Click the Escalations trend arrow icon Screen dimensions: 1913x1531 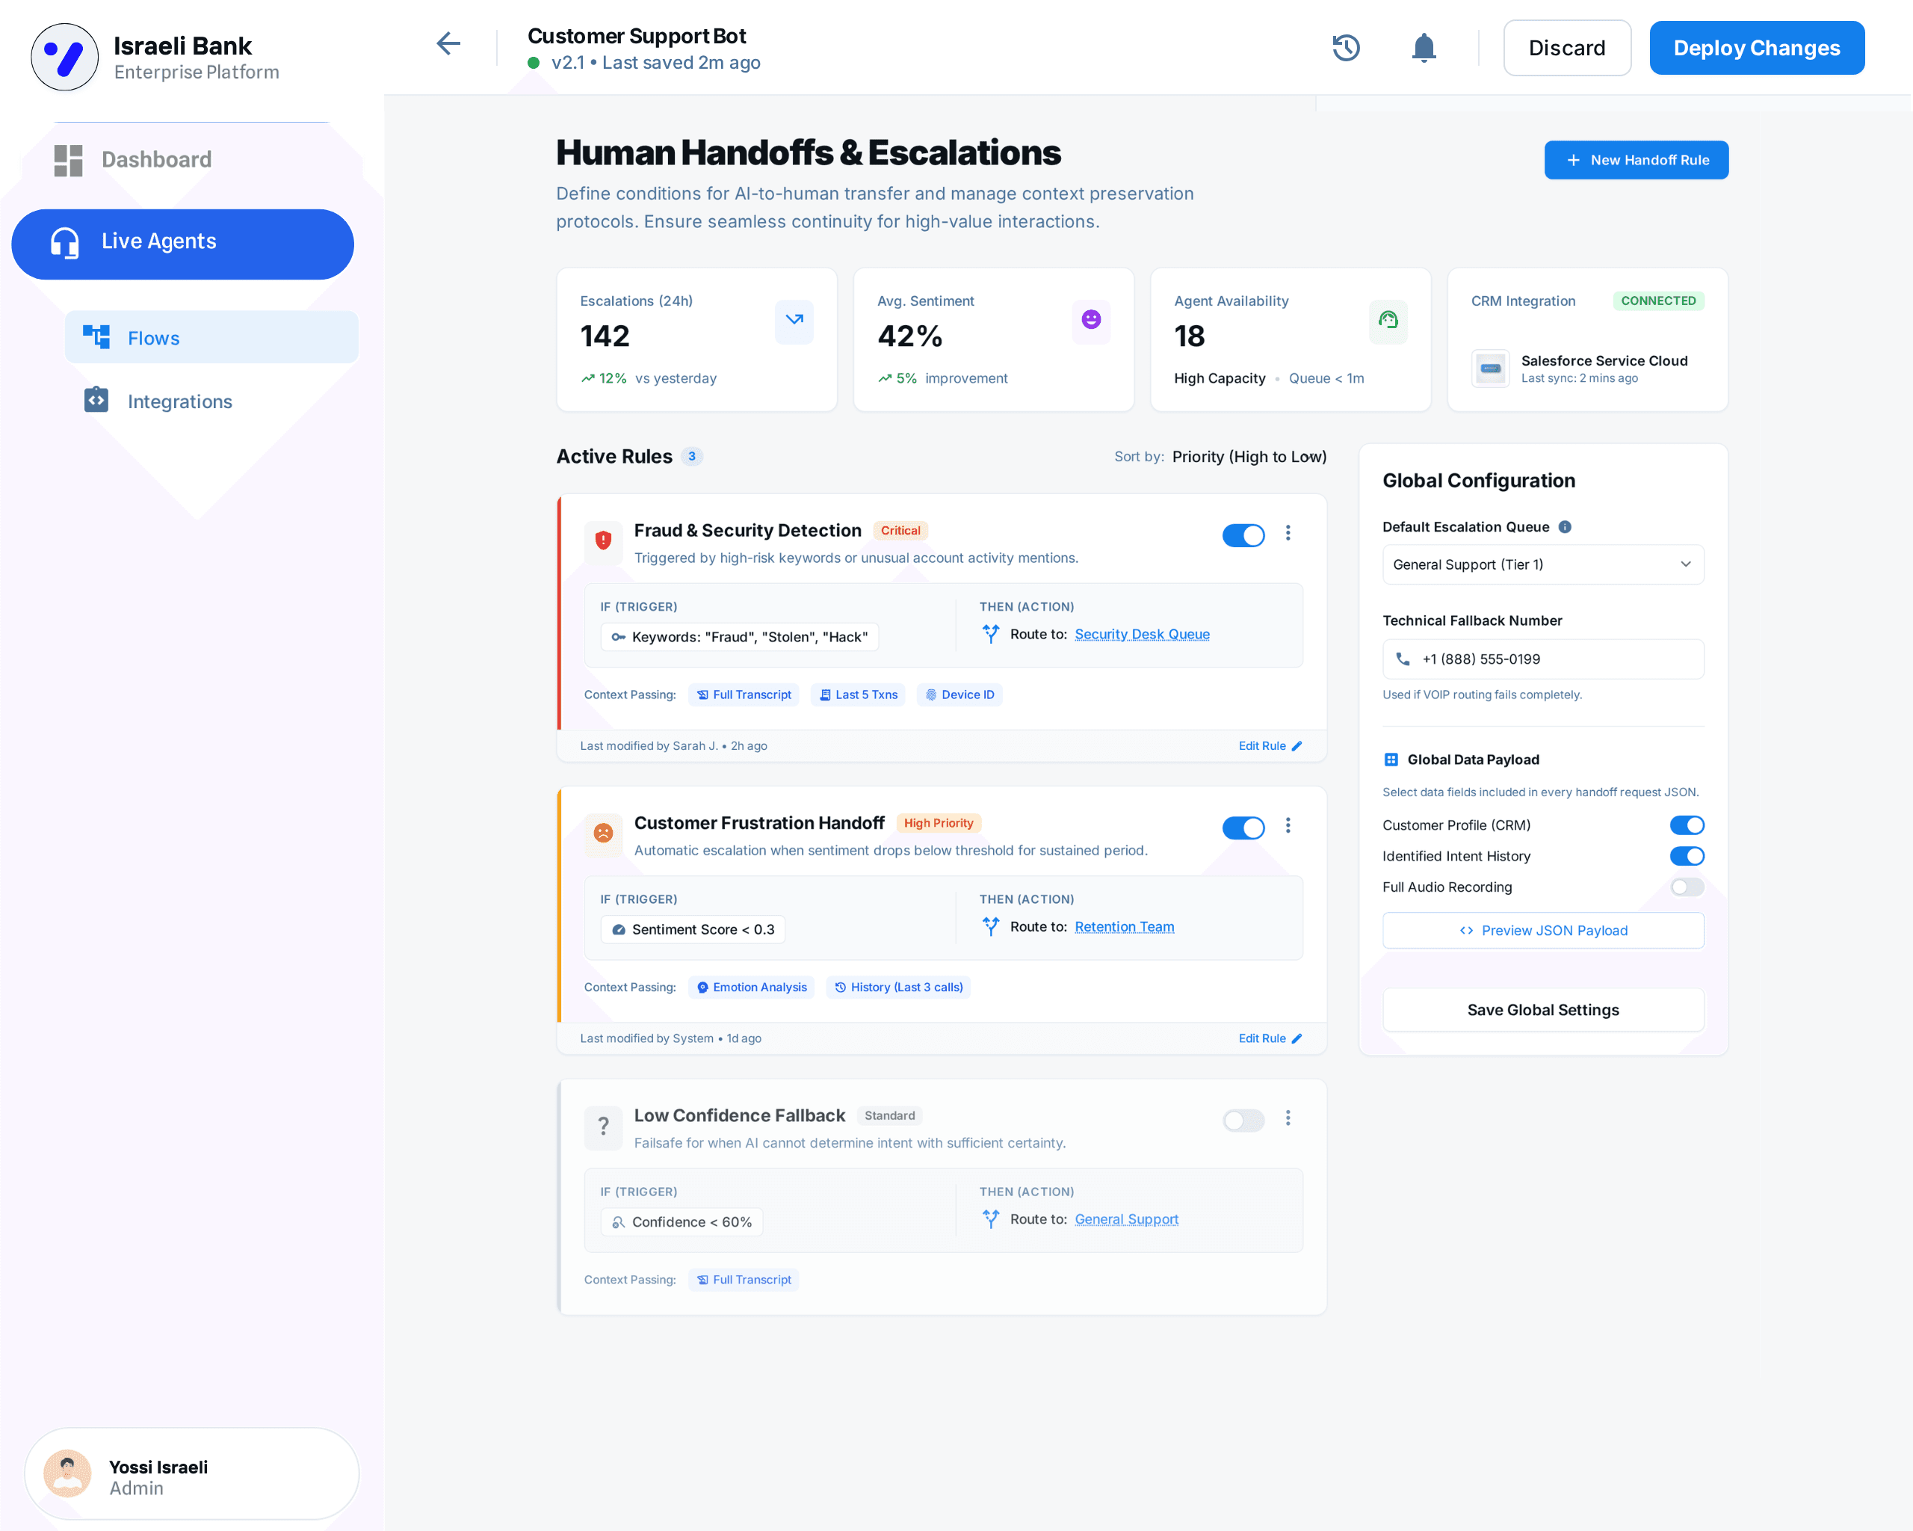pyautogui.click(x=794, y=321)
